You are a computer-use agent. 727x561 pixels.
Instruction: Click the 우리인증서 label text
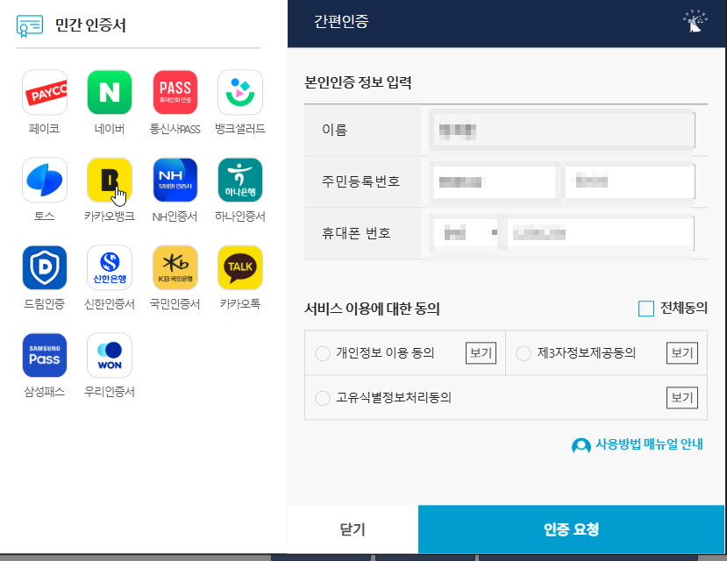tap(110, 392)
